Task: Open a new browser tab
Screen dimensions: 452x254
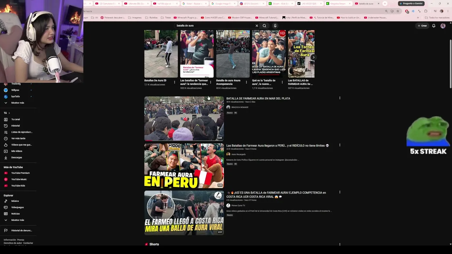Action: pyautogui.click(x=385, y=4)
